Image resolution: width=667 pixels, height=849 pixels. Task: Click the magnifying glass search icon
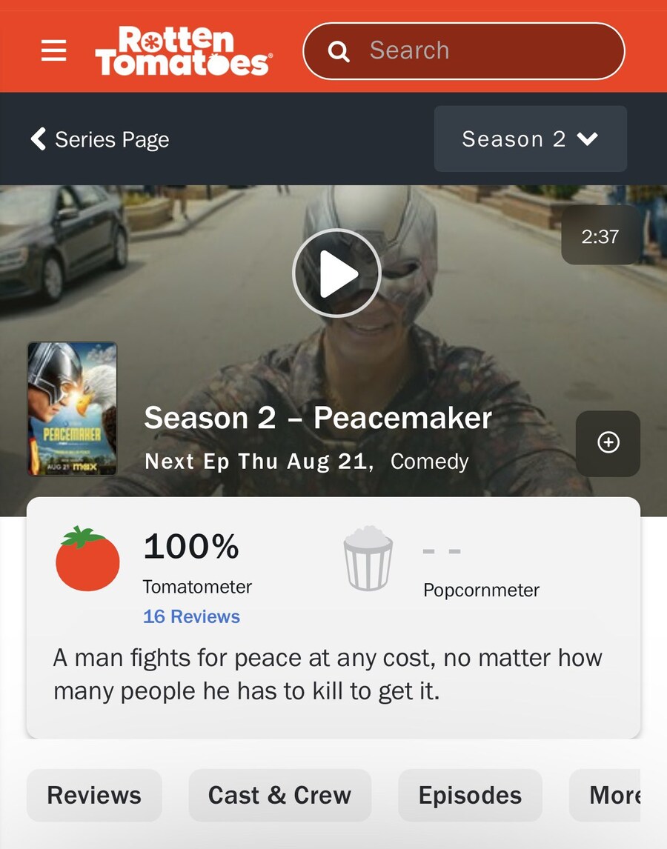[339, 51]
